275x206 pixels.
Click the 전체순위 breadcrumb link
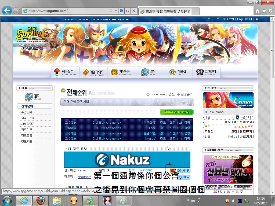pos(187,94)
